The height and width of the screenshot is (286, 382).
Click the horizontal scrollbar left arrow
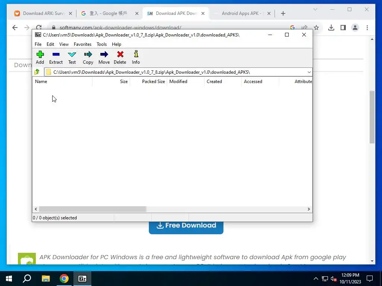click(x=36, y=209)
